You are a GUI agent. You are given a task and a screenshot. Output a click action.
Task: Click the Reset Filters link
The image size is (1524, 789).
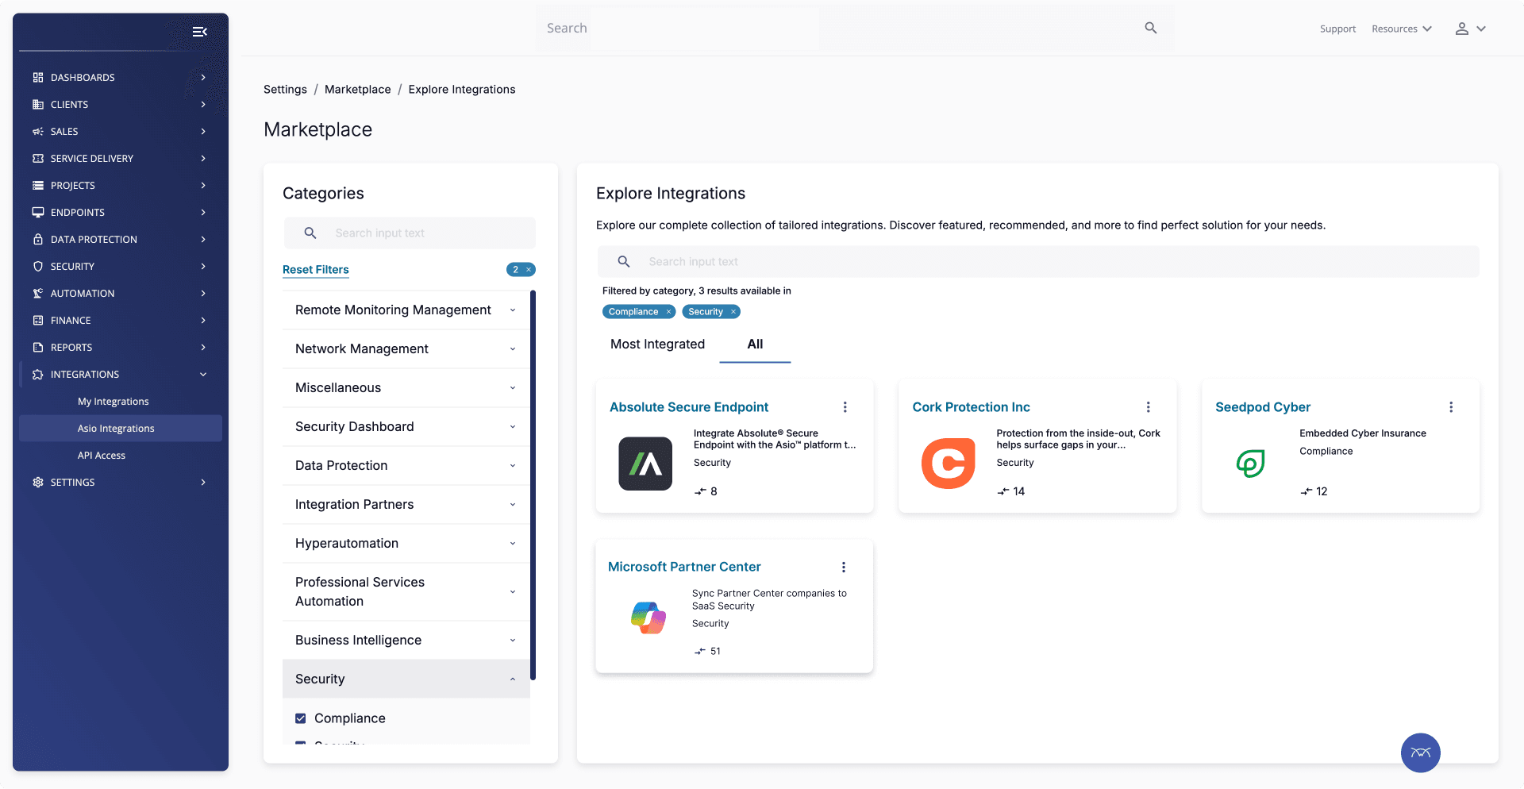pyautogui.click(x=316, y=270)
